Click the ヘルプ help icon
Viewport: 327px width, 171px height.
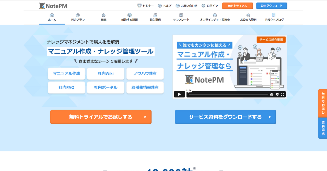point(160,6)
